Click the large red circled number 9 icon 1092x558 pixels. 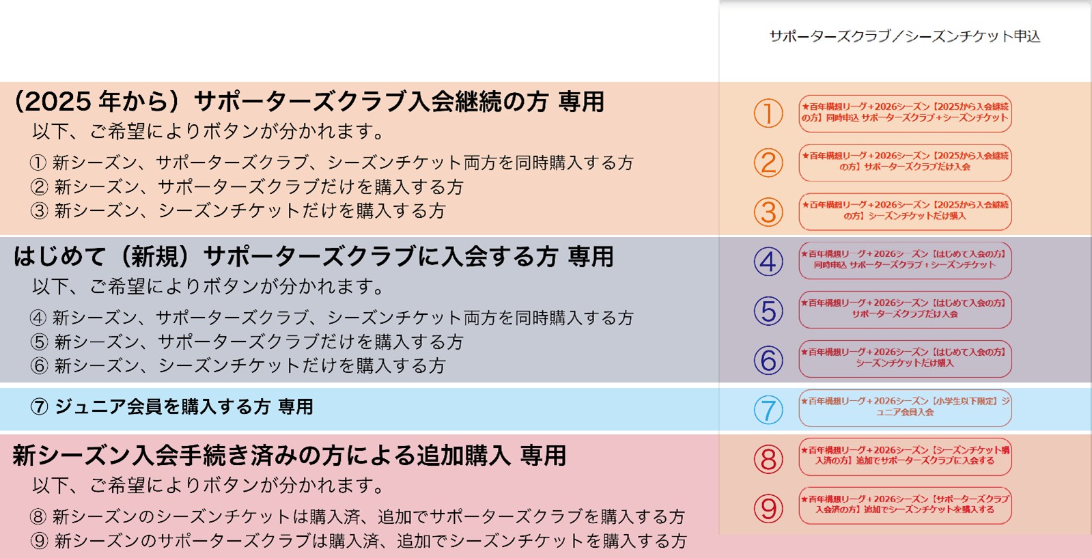point(768,508)
